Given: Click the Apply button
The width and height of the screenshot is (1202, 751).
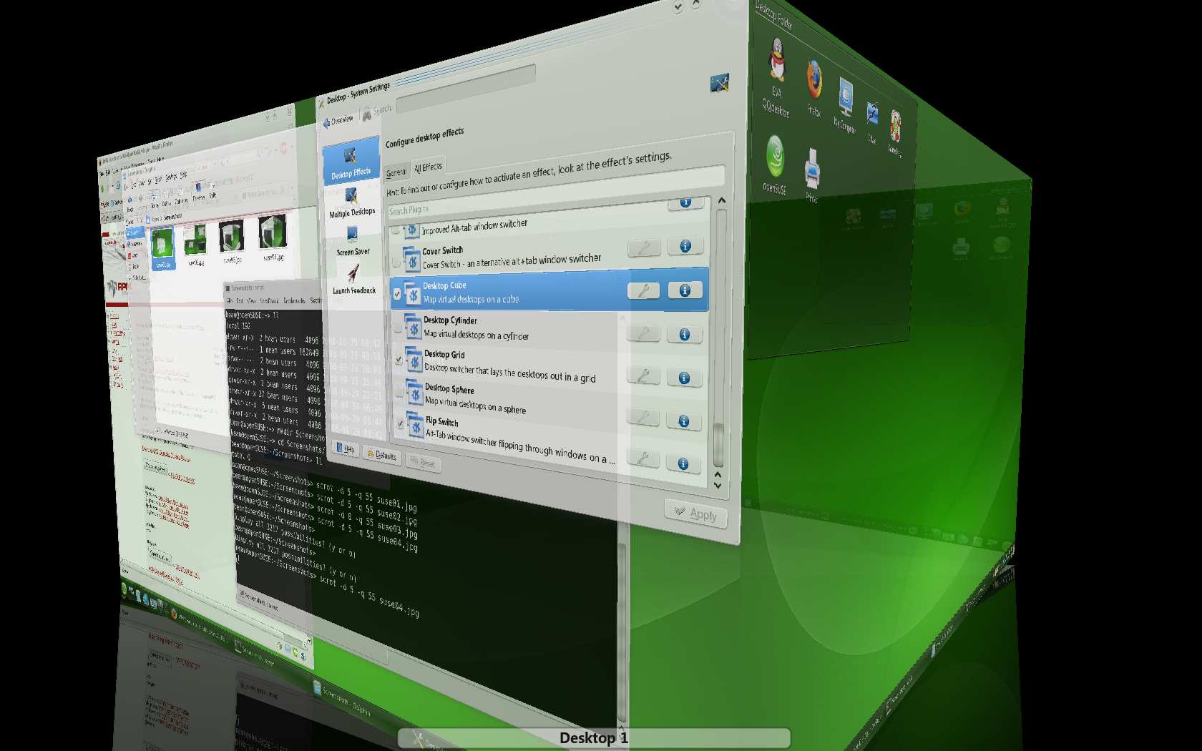Looking at the screenshot, I should coord(696,514).
